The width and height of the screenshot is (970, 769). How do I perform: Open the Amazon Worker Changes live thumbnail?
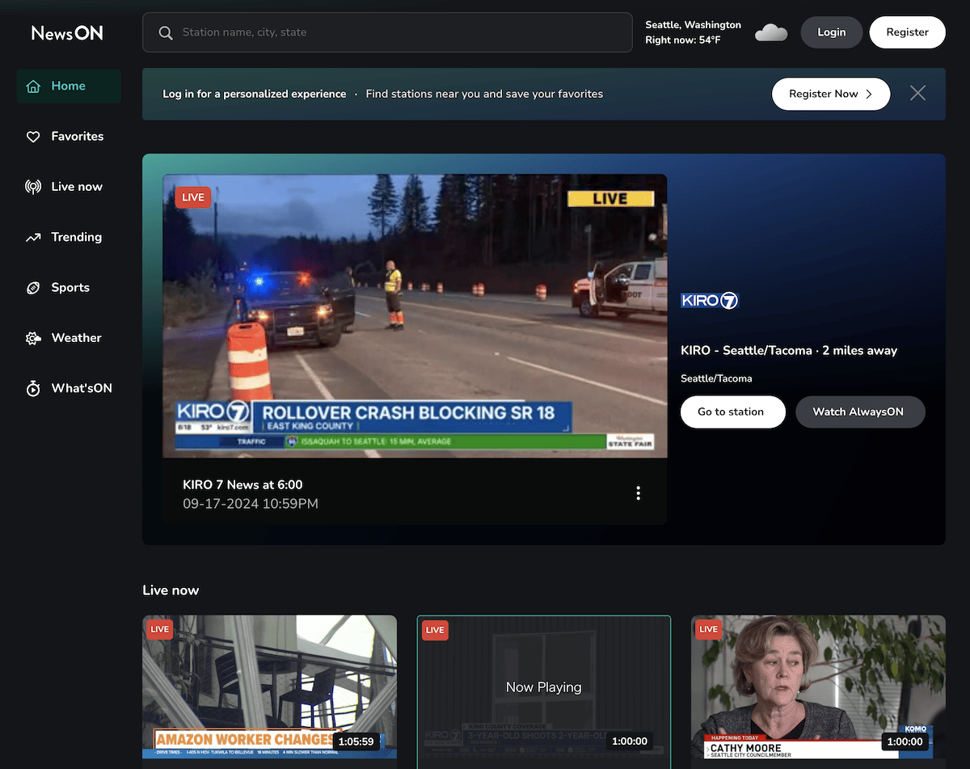(x=270, y=687)
